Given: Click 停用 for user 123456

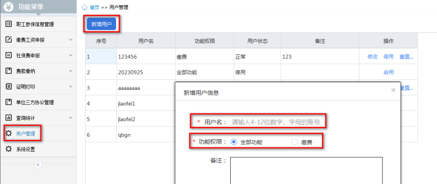Looking at the screenshot, I should tap(388, 57).
